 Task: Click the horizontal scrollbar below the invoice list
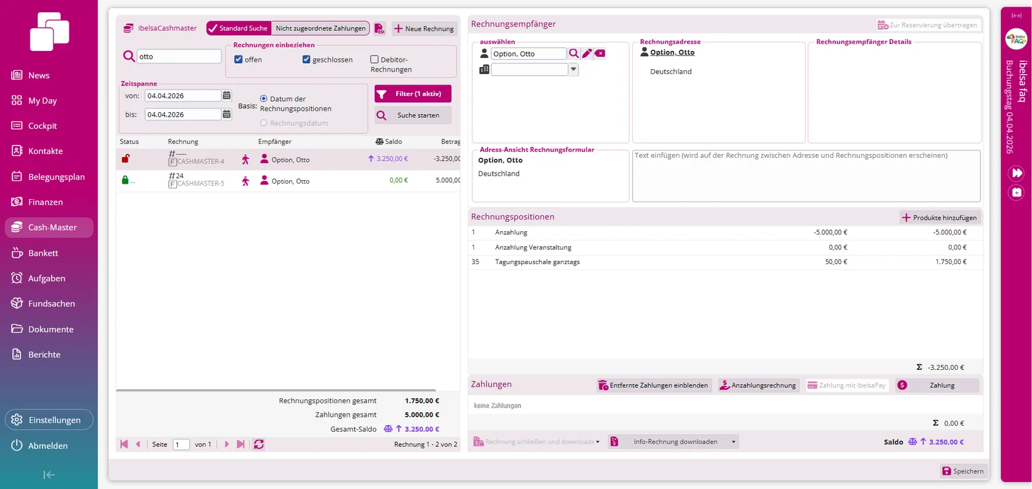click(x=276, y=390)
